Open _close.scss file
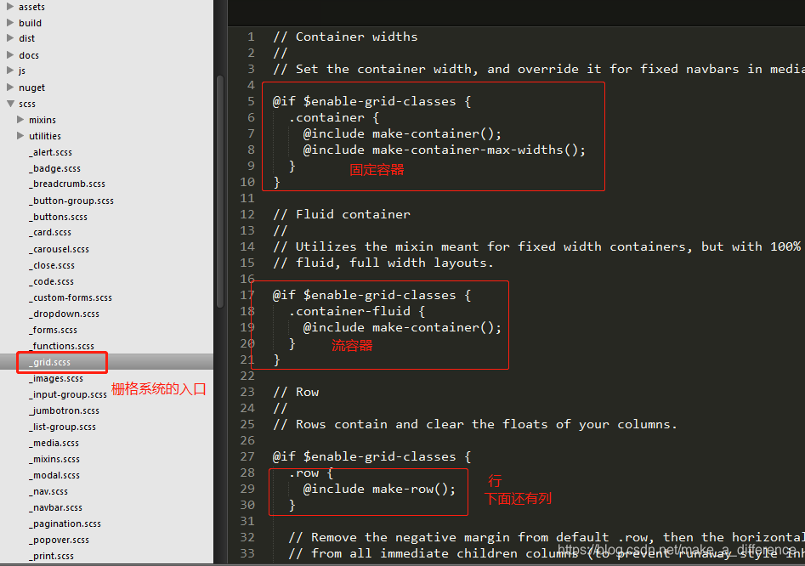The width and height of the screenshot is (805, 566). [52, 265]
